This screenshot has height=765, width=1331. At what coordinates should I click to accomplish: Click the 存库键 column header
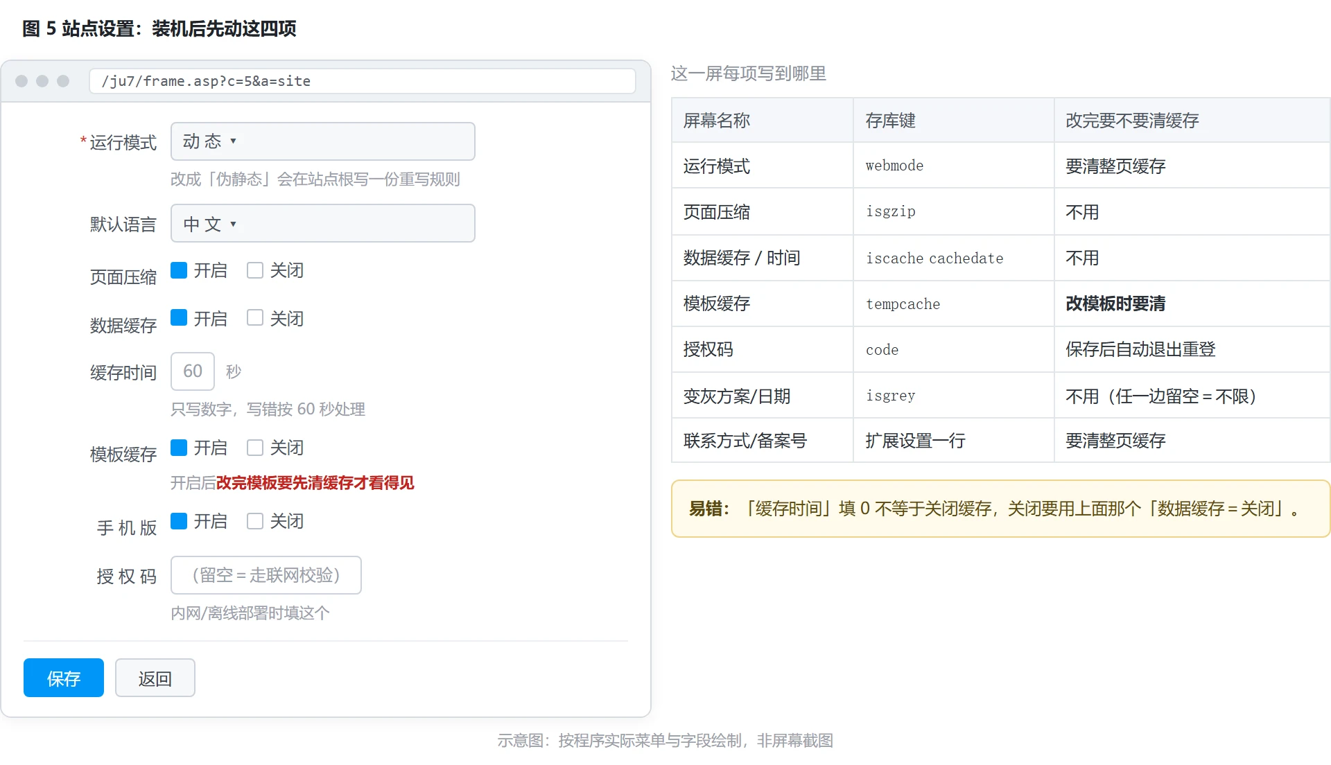click(x=953, y=121)
